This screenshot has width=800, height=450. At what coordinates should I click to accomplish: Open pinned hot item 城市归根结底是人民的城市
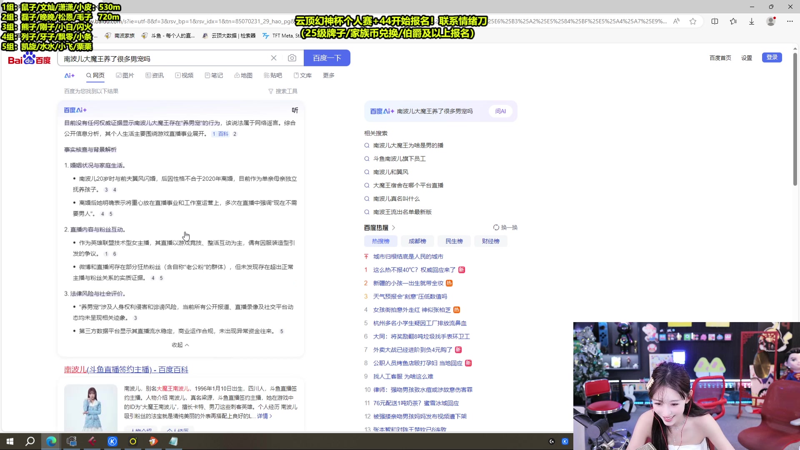(x=408, y=257)
